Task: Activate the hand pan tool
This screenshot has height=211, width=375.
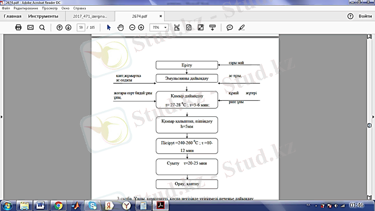Action: 120,28
